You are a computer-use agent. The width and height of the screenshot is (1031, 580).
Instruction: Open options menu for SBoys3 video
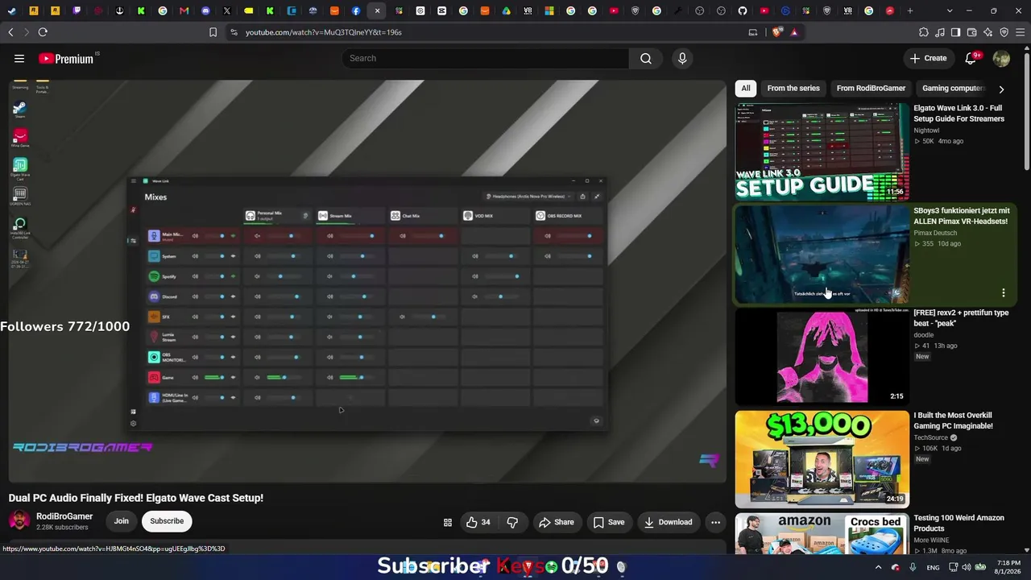(1004, 292)
